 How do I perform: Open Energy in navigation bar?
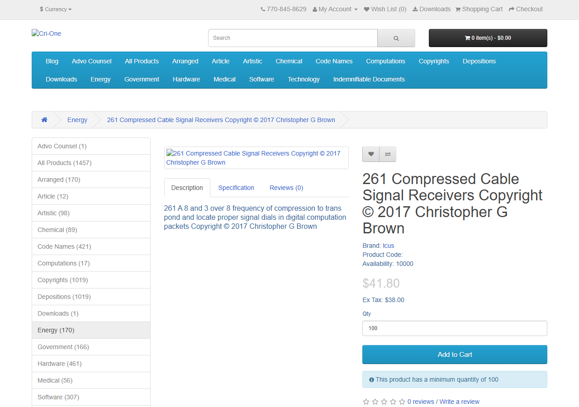[100, 79]
